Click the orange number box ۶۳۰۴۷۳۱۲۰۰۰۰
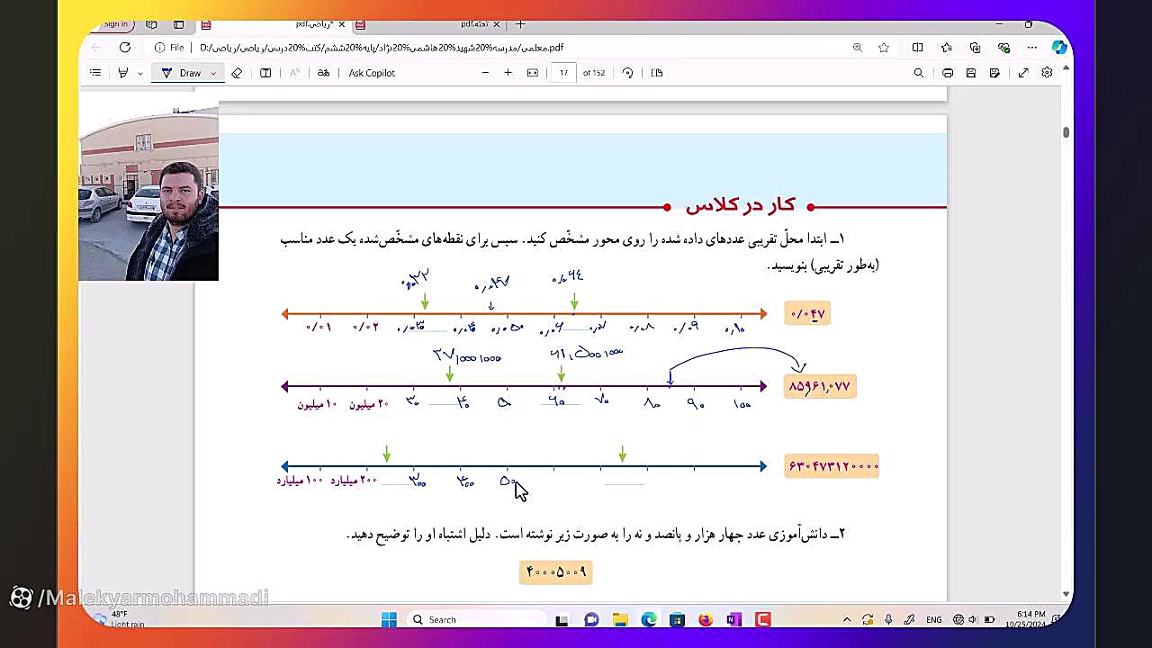Viewport: 1152px width, 648px height. pos(832,466)
